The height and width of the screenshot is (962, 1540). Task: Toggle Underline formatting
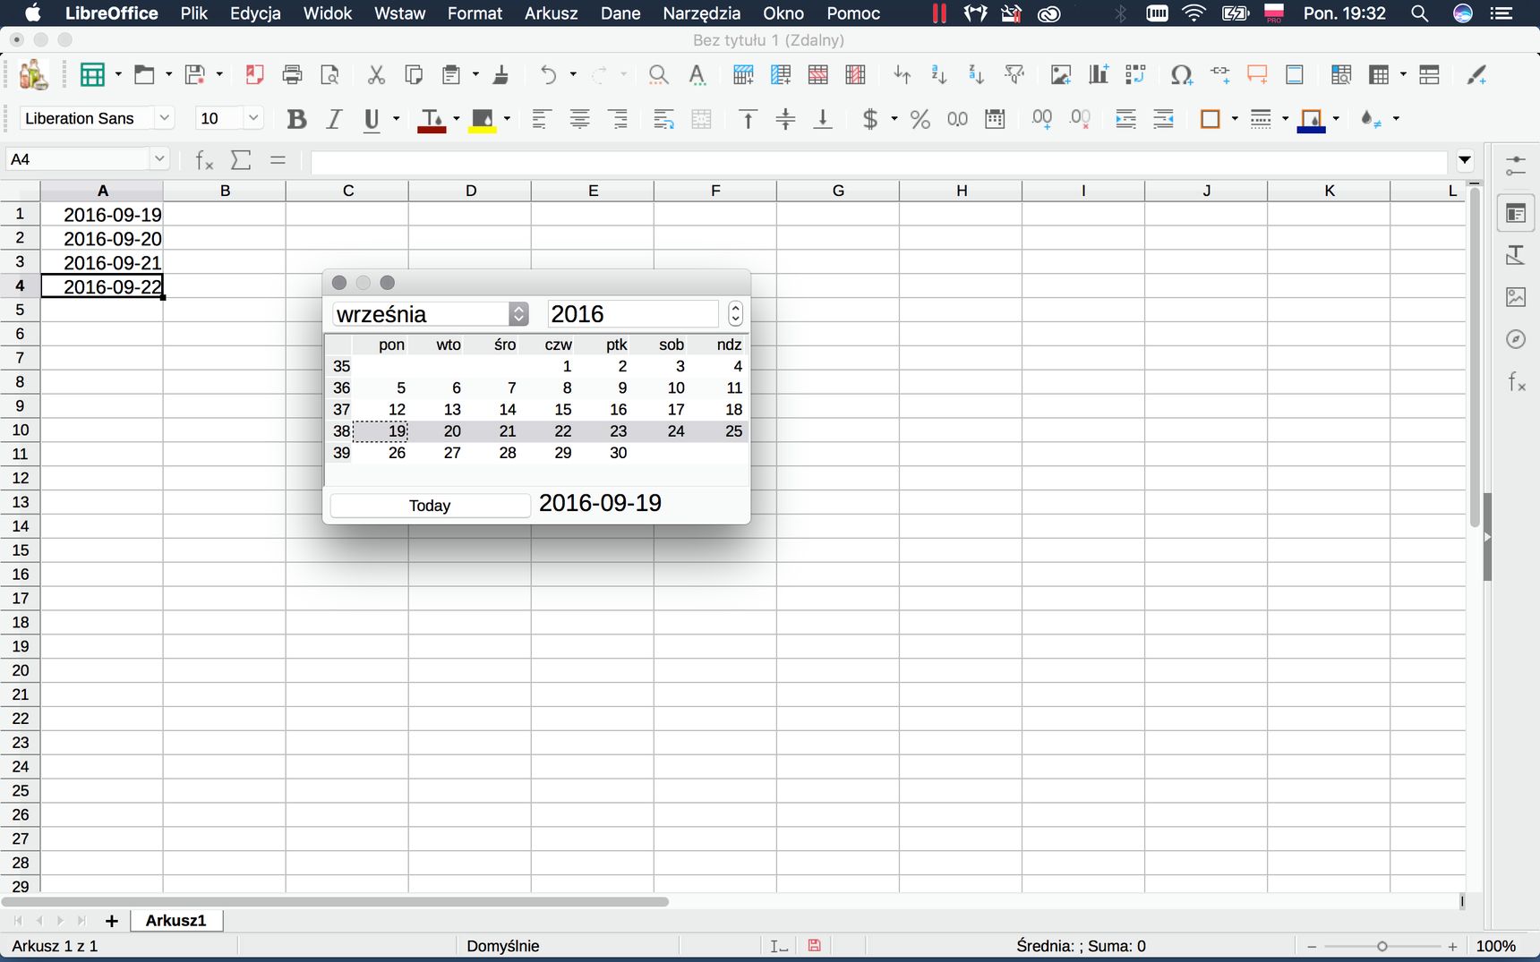click(x=372, y=119)
